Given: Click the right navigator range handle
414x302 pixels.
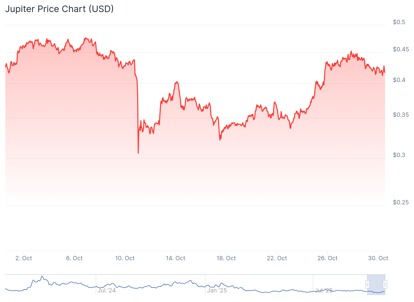Looking at the screenshot, I should pos(385,284).
